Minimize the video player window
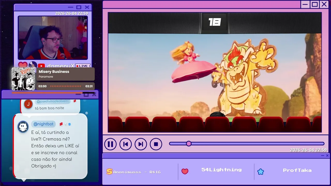The height and width of the screenshot is (186, 331). 305,4
